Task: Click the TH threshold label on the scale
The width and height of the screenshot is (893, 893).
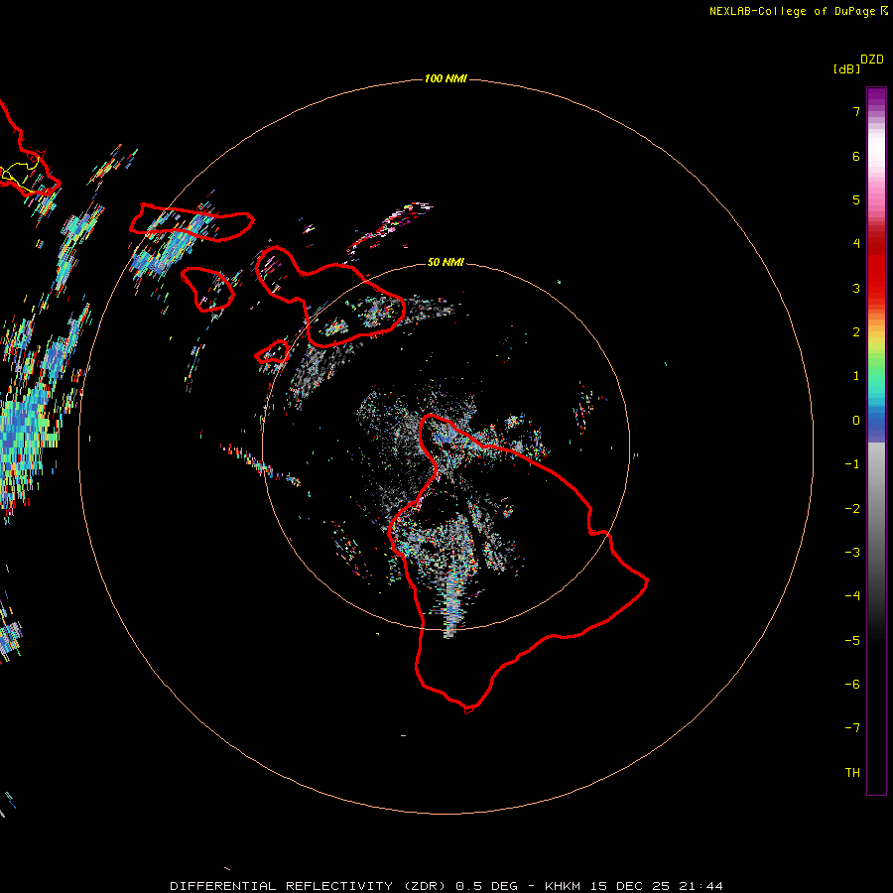Action: point(852,773)
